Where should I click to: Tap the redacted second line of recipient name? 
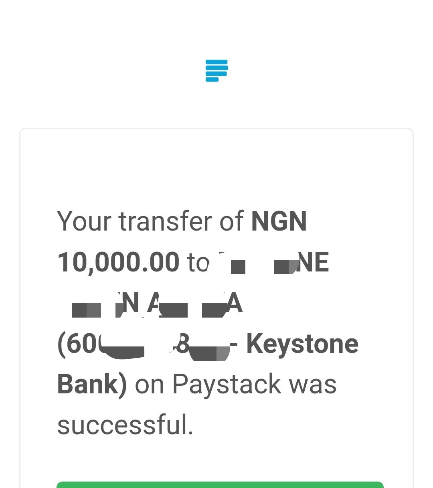[157, 304]
